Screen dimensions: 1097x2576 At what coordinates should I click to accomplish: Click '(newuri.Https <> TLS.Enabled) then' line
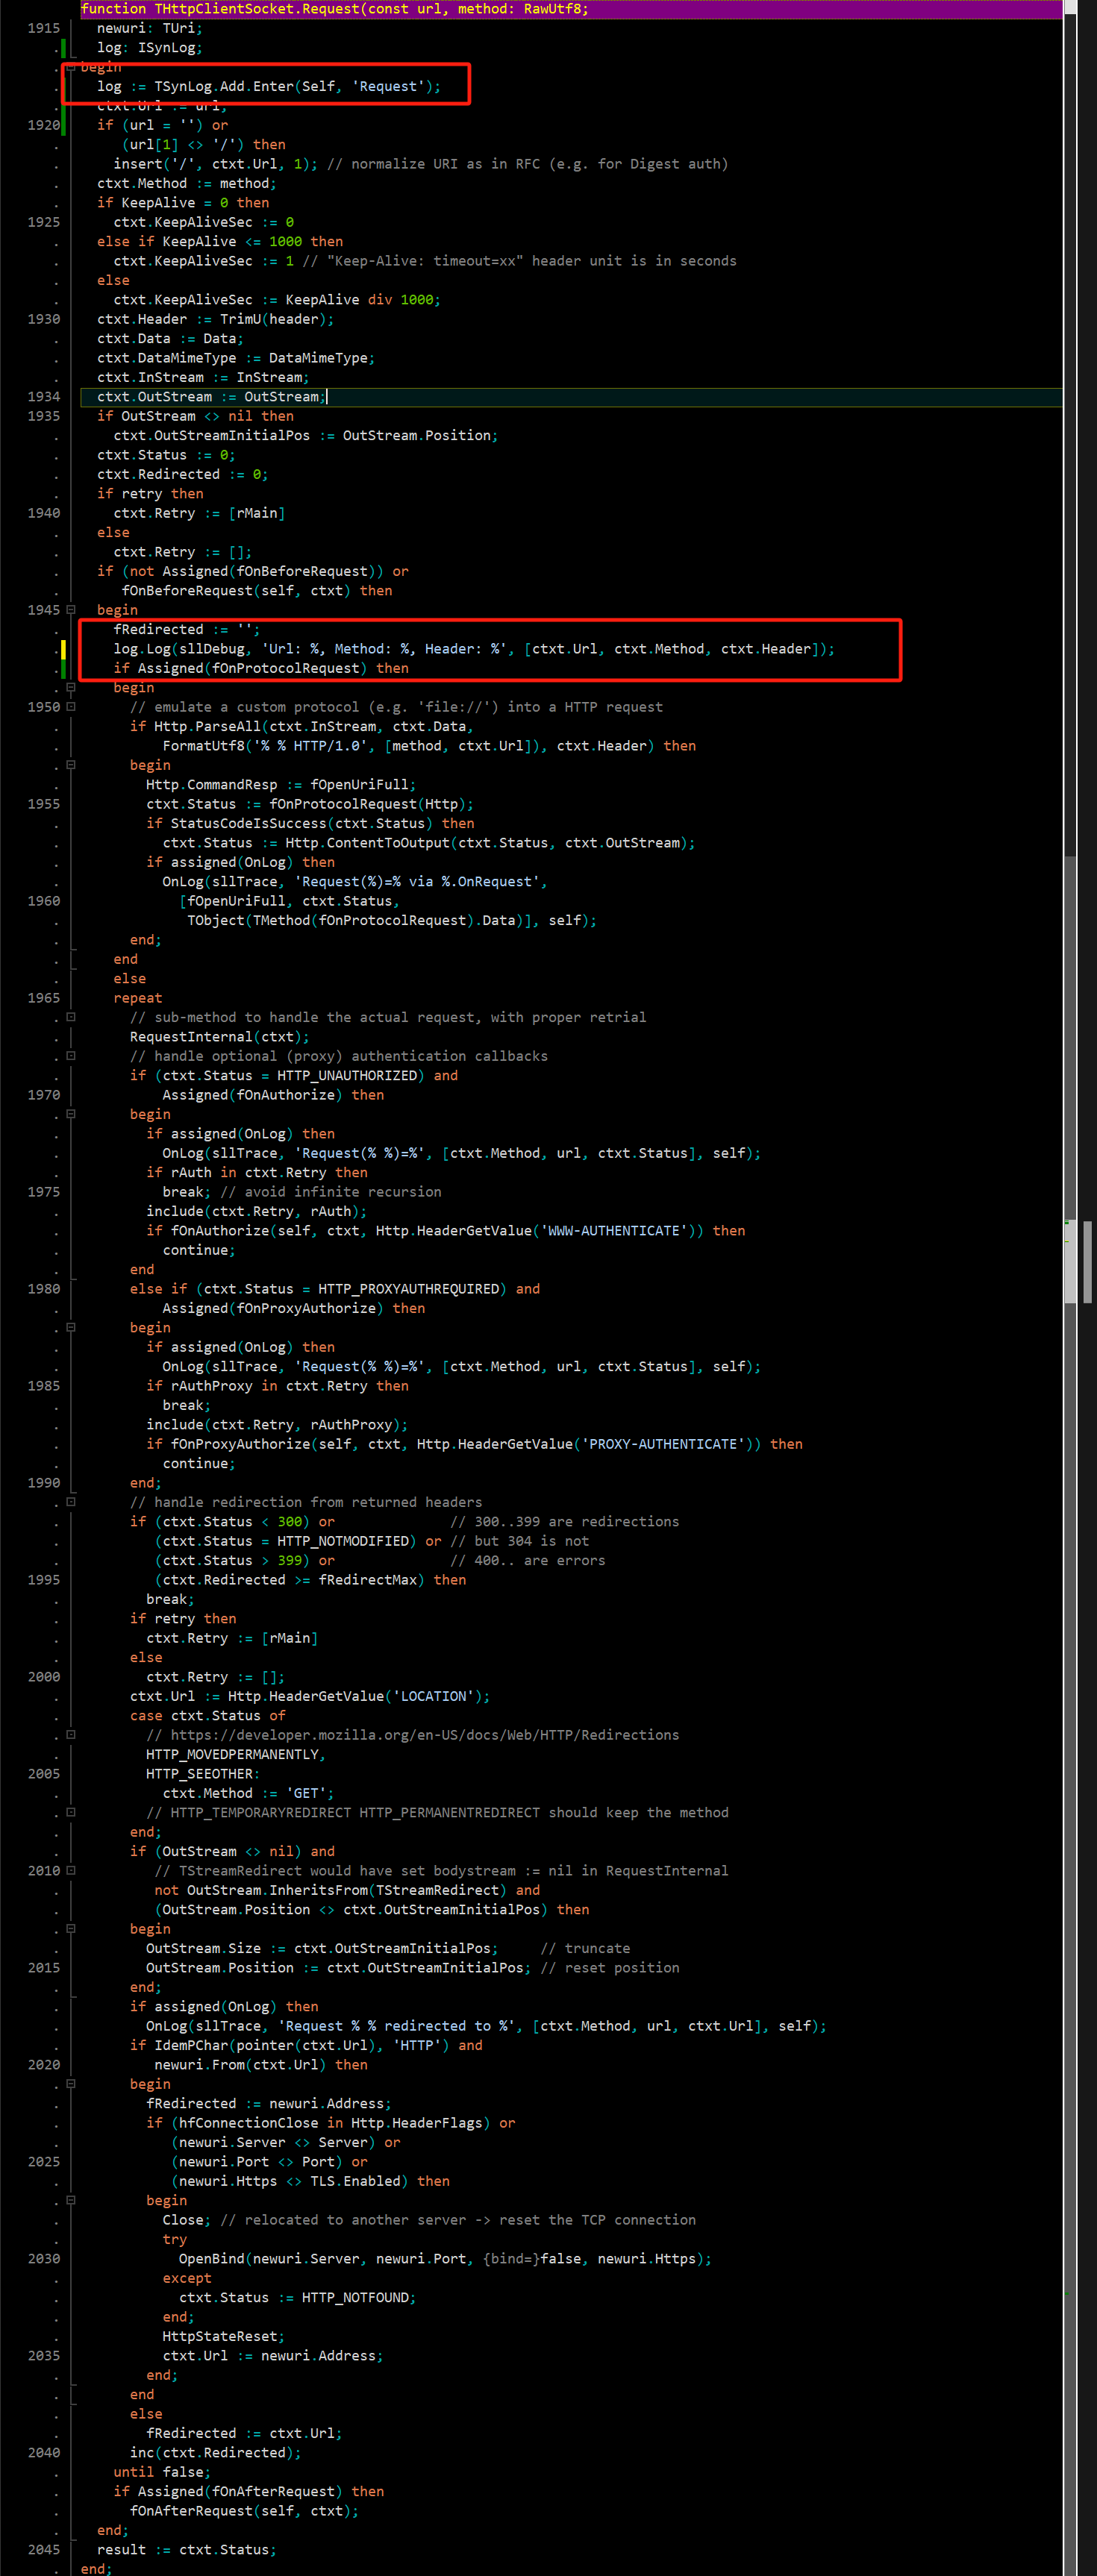(x=310, y=2181)
